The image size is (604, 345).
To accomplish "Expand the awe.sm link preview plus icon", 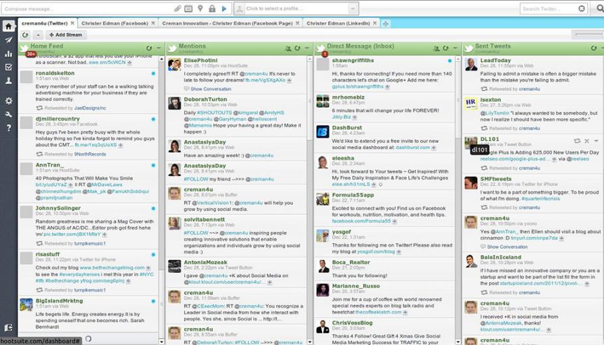I will click(130, 63).
